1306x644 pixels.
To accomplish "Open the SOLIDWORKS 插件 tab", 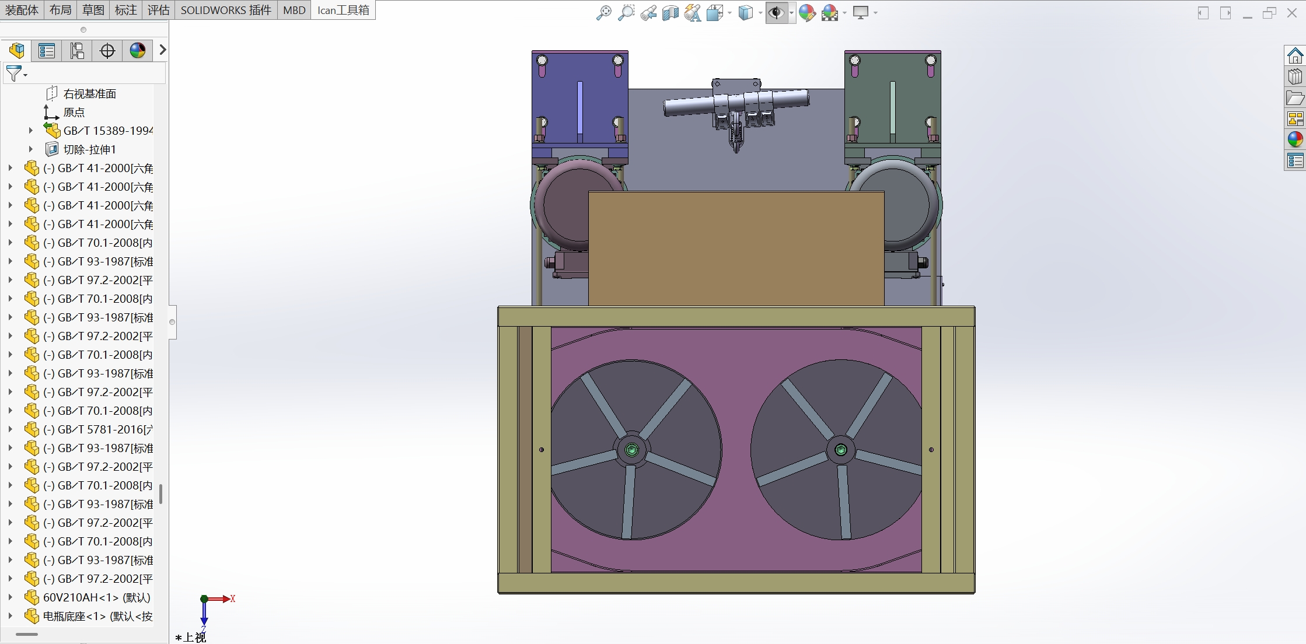I will click(x=226, y=10).
